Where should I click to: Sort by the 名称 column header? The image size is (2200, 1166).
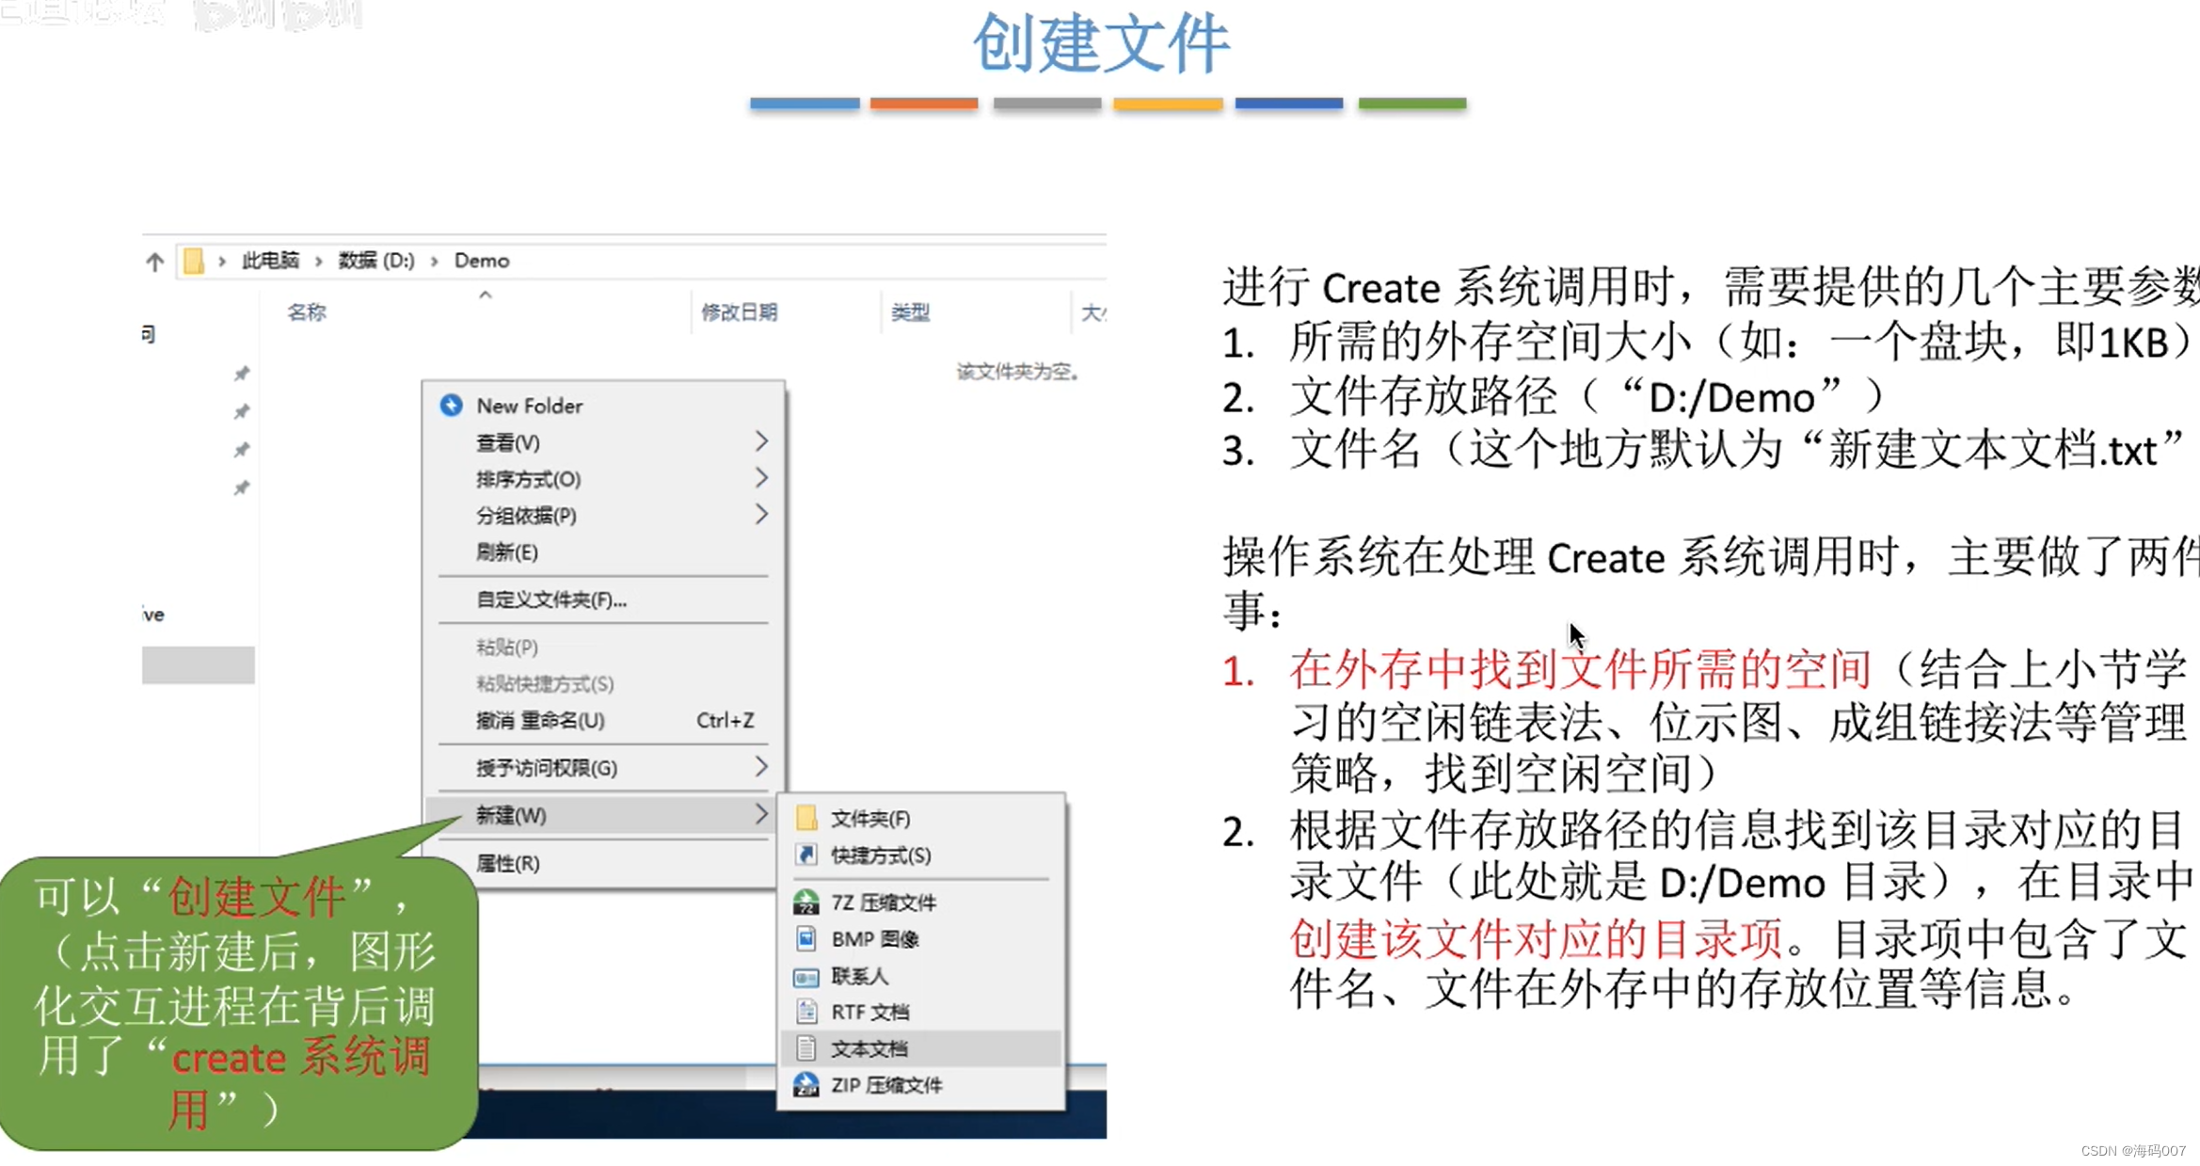point(307,312)
